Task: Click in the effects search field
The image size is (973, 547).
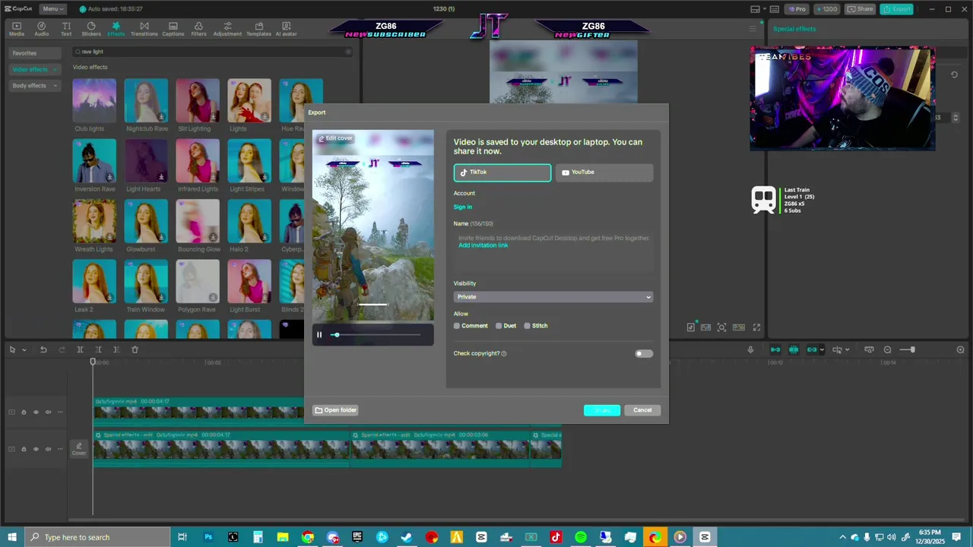Action: pos(213,52)
